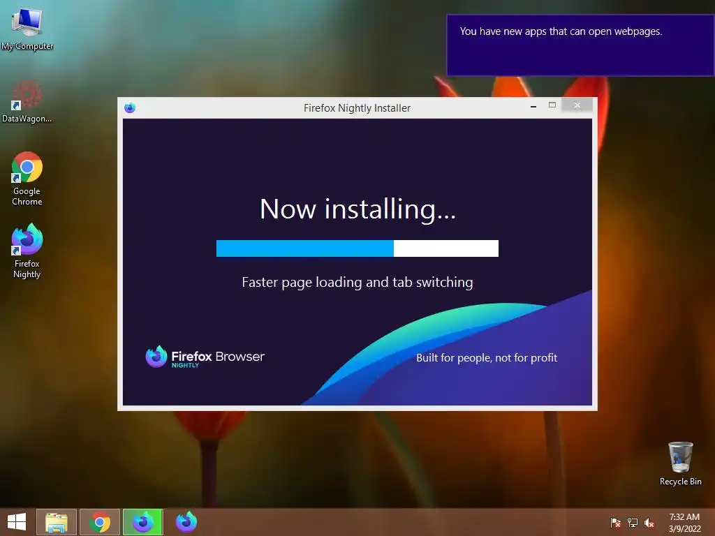Click "Now installing..." heading

pos(357,209)
